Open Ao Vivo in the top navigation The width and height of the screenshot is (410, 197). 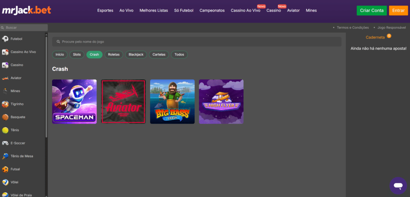[126, 10]
